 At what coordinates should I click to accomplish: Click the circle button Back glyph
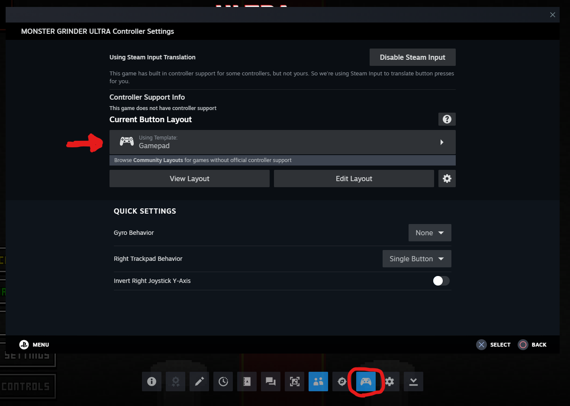[523, 344]
